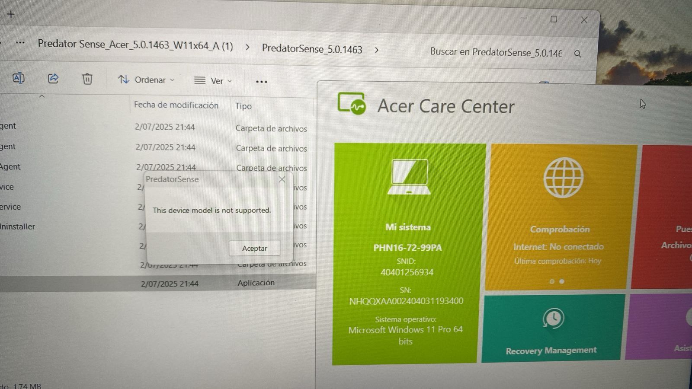The image size is (692, 389).
Task: Click the Rename icon in Explorer toolbar
Action: (x=18, y=78)
